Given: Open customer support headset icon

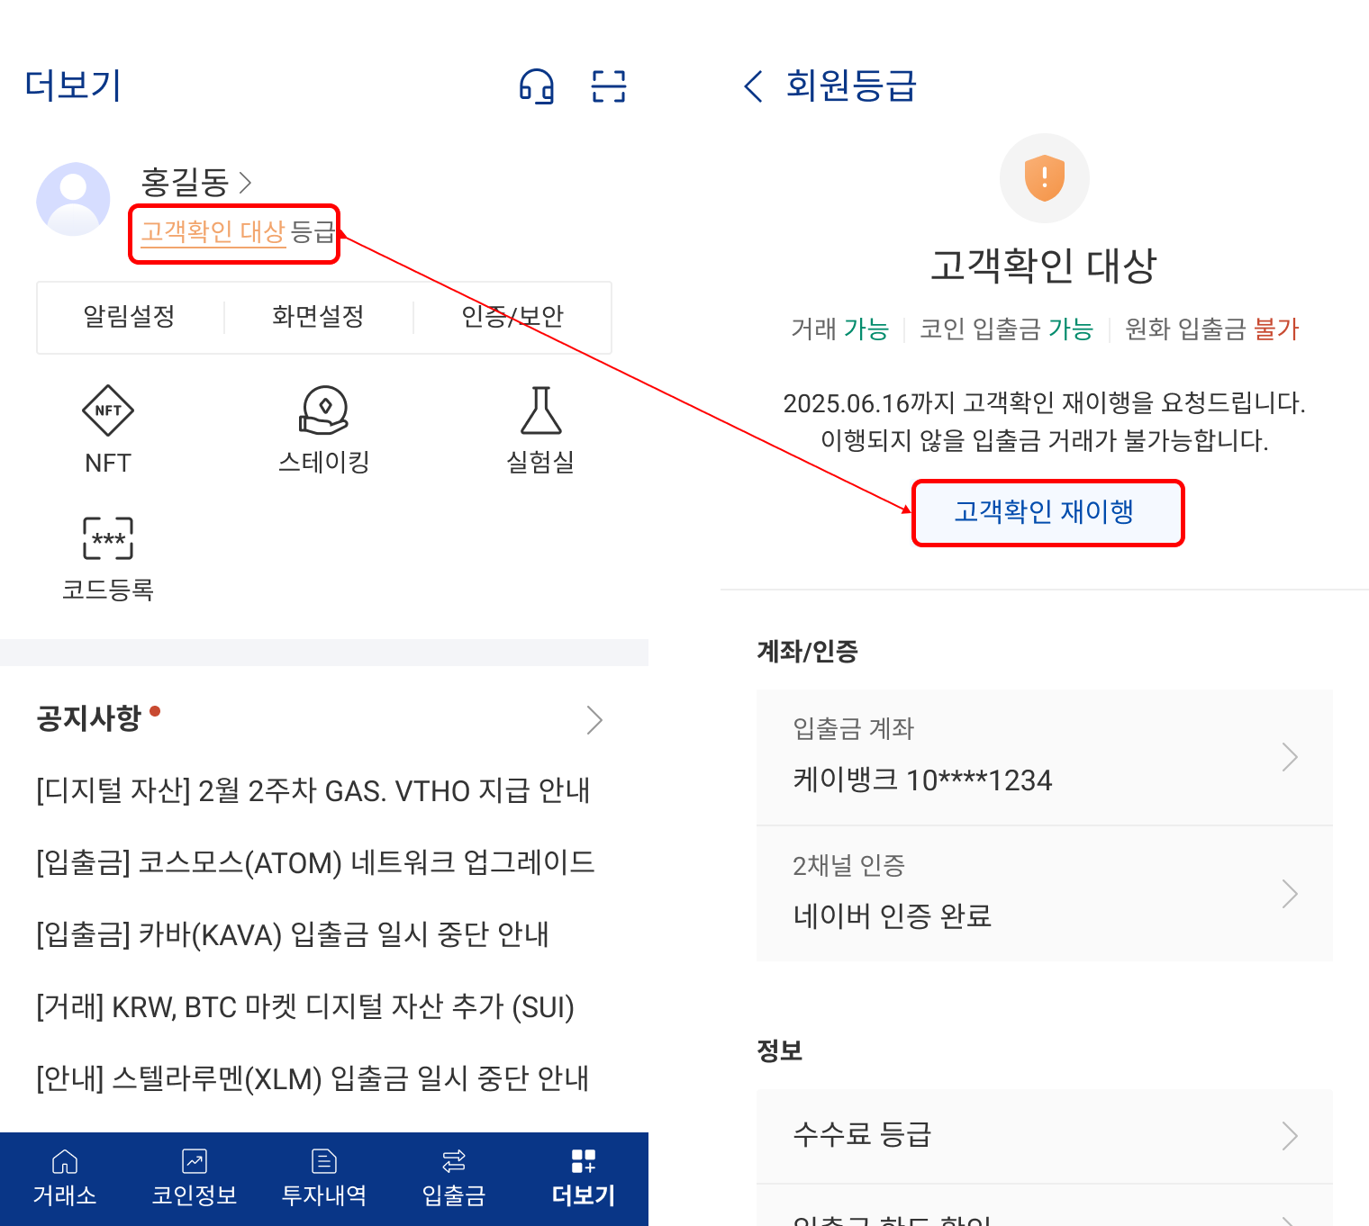Looking at the screenshot, I should [x=537, y=86].
